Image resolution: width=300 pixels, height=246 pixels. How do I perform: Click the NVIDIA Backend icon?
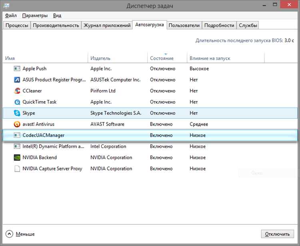(17, 158)
